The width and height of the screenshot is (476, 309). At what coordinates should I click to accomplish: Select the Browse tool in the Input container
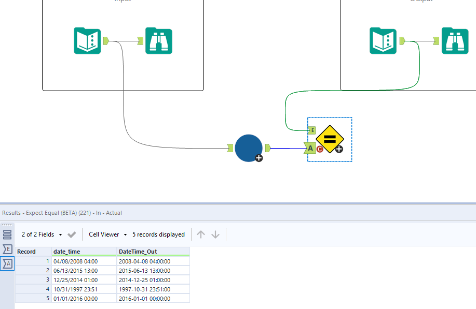tap(158, 40)
